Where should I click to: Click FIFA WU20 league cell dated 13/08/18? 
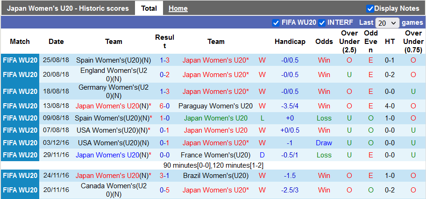(20, 106)
